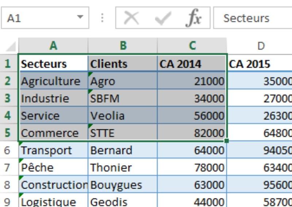
Task: Click the Veolia cell
Action: tap(123, 116)
